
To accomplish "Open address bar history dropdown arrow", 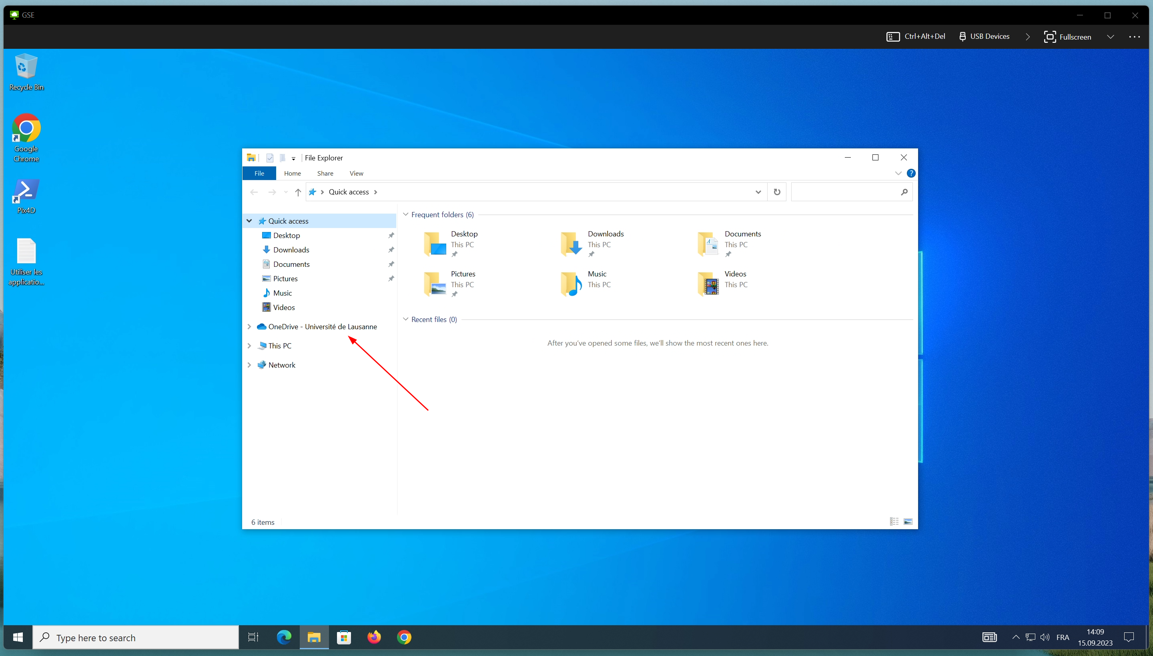I will tap(758, 192).
